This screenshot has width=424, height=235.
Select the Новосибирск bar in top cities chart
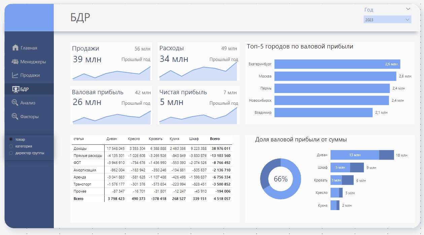[x=332, y=100]
